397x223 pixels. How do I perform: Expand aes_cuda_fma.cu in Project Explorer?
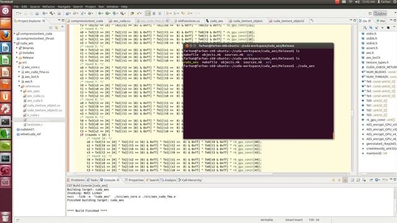(19, 72)
